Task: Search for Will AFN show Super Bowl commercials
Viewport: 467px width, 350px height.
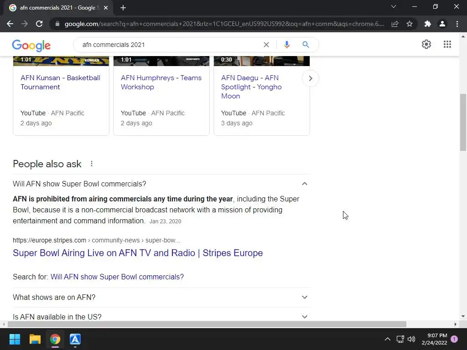Action: click(117, 277)
